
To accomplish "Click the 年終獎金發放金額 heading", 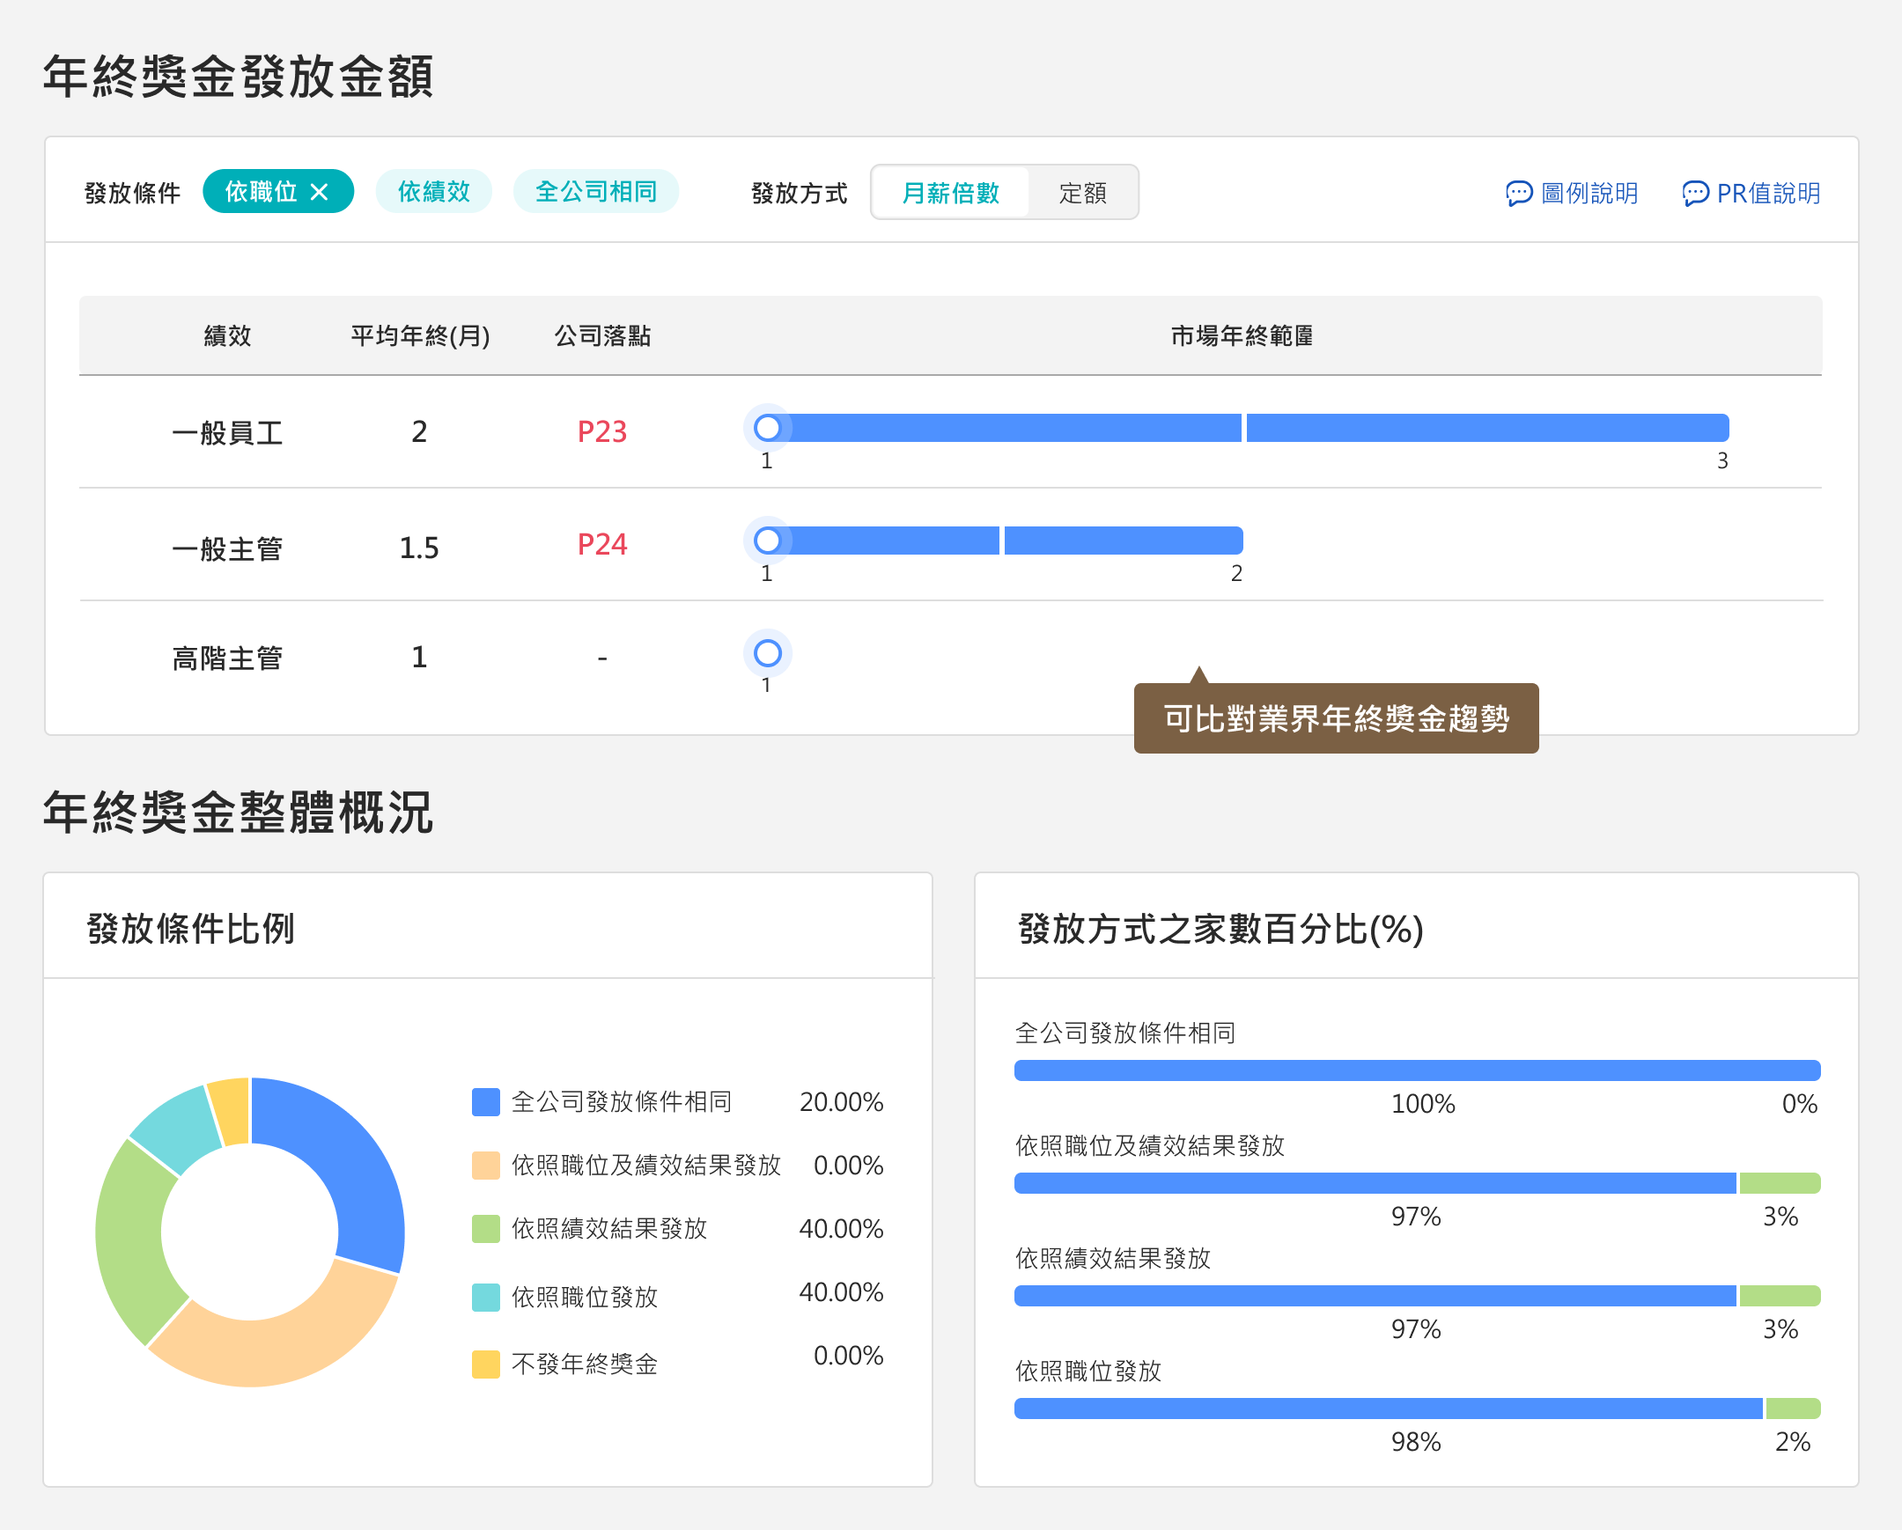I will [x=239, y=76].
